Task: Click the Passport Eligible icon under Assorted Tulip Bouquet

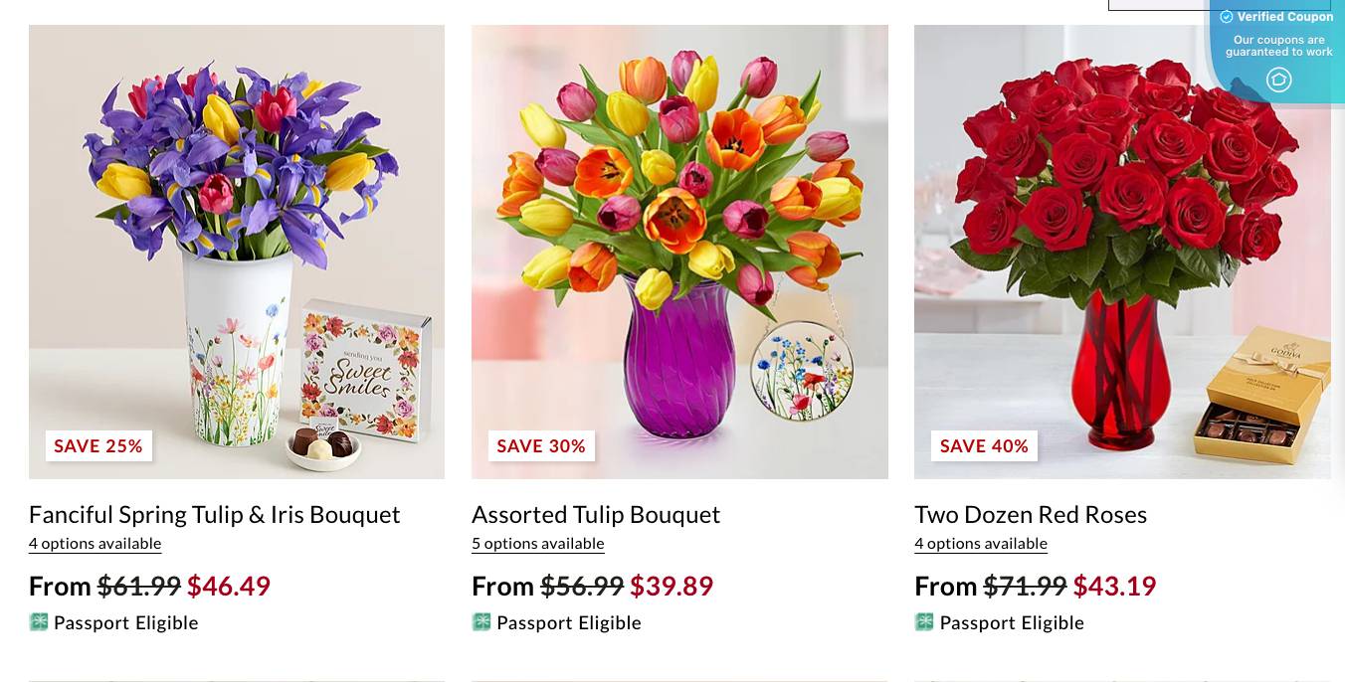Action: (x=482, y=621)
